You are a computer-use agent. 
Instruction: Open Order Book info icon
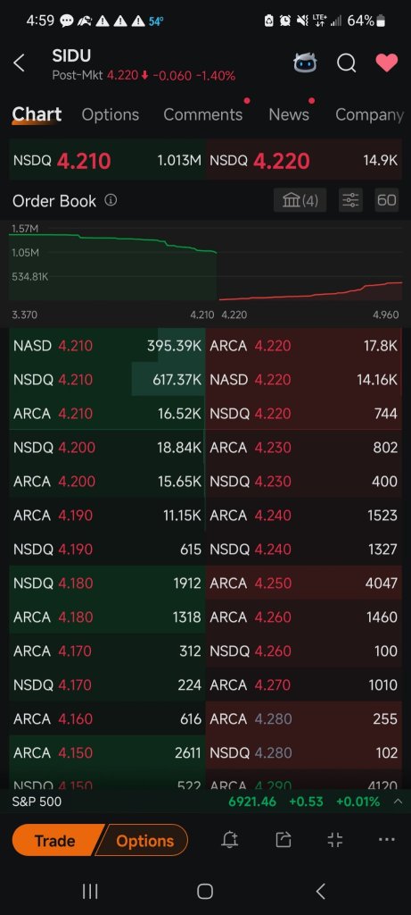(111, 200)
